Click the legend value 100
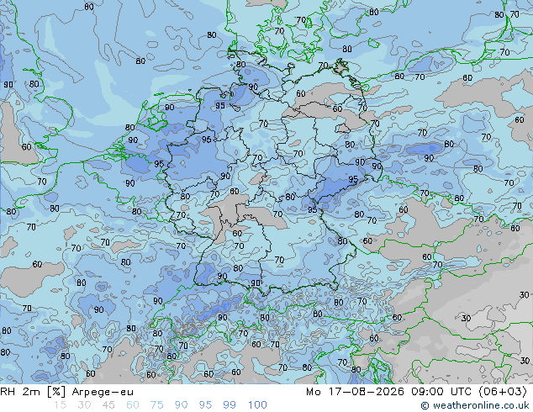Screen dimensions: 533x412 pos(257,405)
